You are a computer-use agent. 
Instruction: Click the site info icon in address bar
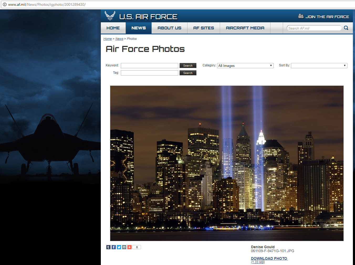[x=4, y=4]
